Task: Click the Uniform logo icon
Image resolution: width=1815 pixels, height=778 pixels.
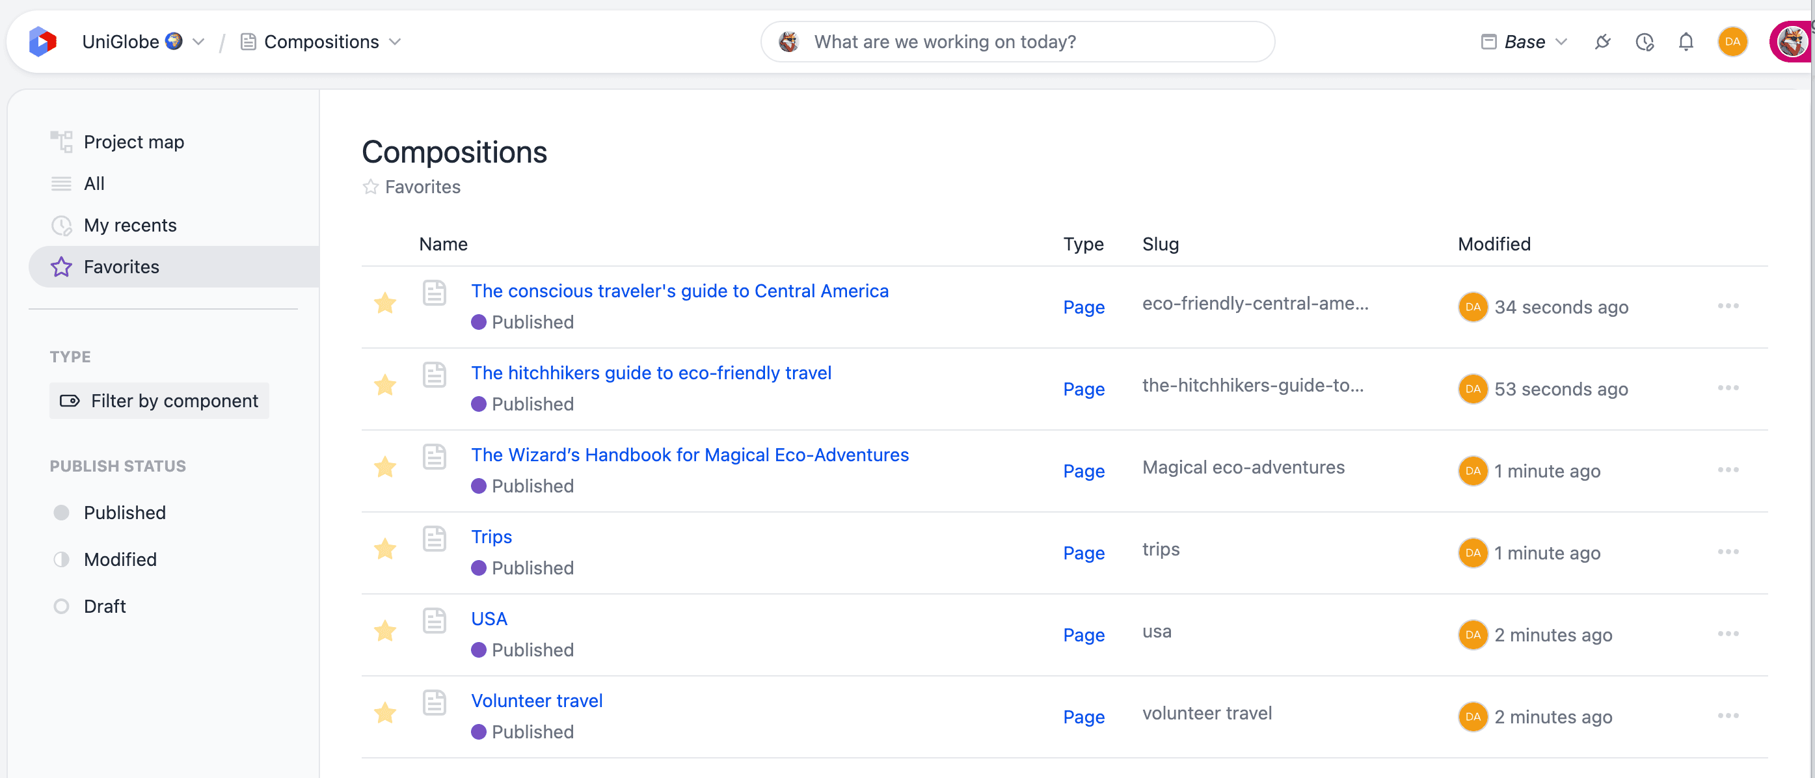Action: (42, 42)
